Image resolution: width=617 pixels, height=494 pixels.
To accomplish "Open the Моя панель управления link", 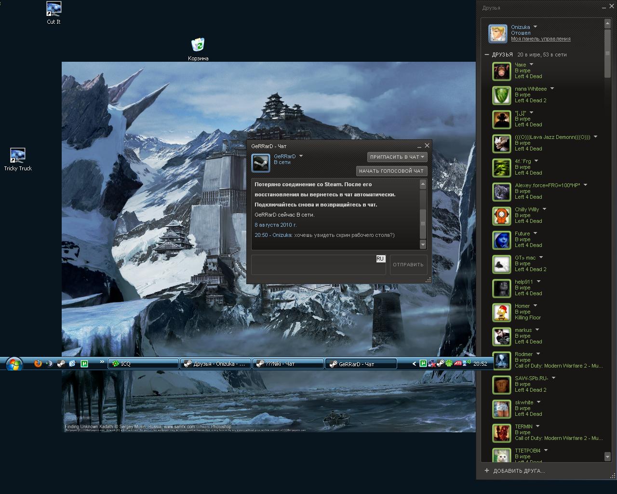I will [540, 39].
